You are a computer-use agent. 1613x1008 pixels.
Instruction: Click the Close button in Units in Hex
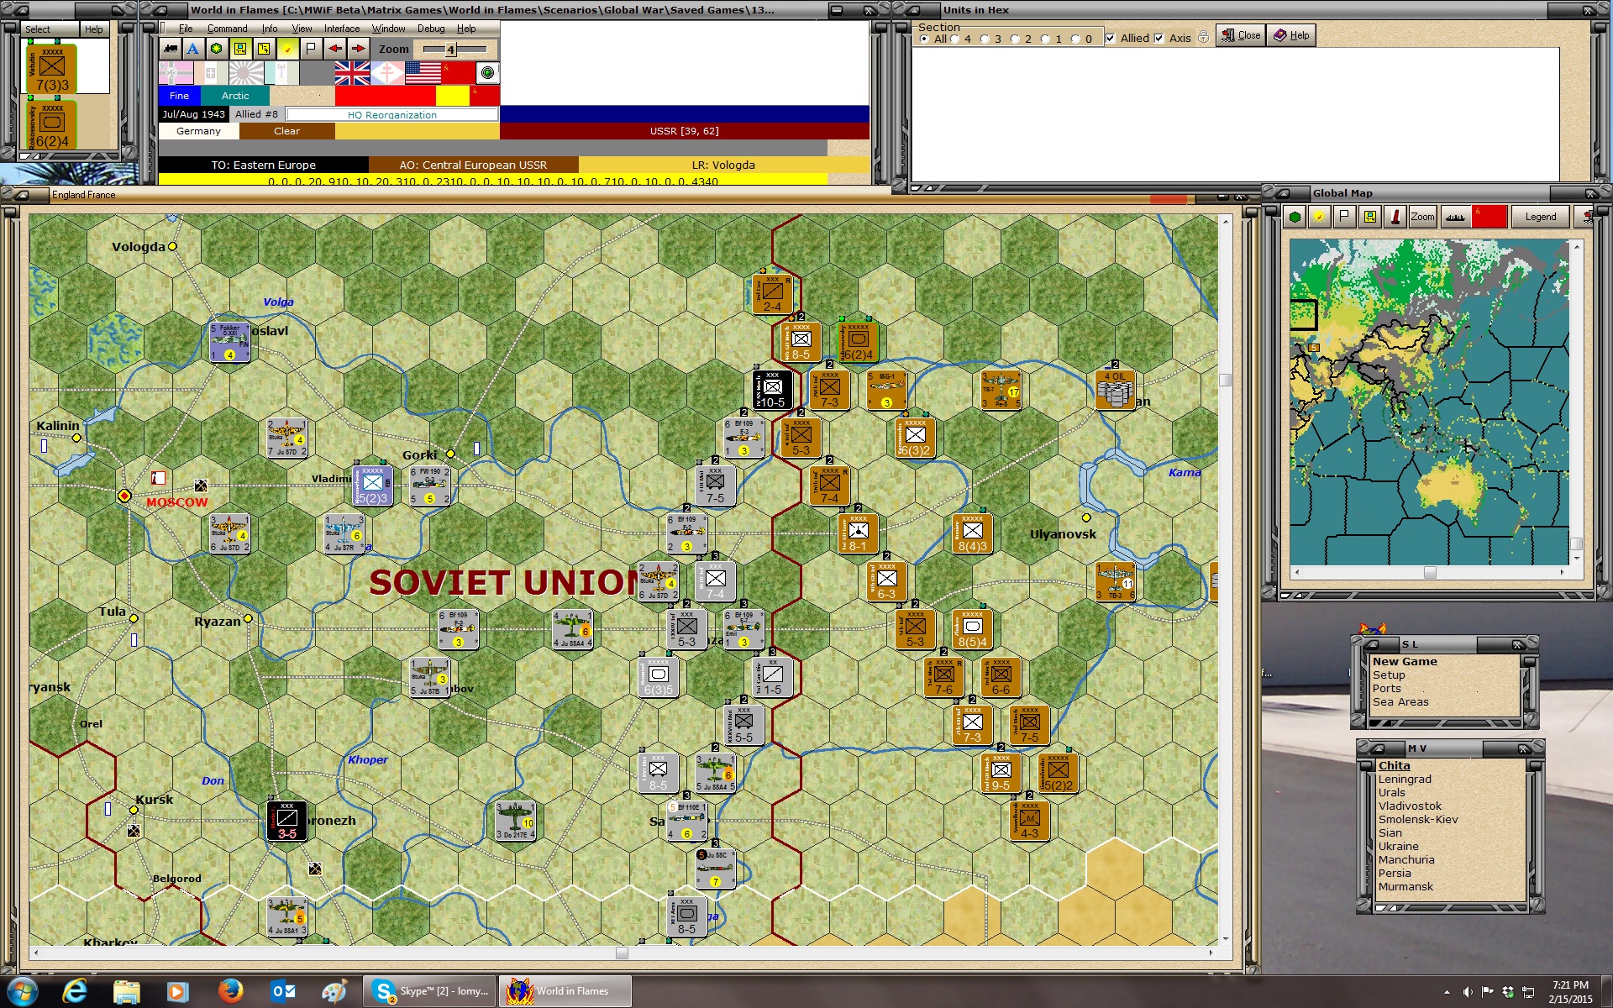coord(1241,35)
